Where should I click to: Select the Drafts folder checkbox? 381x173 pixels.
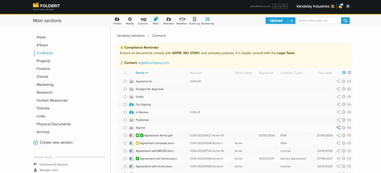(x=125, y=97)
